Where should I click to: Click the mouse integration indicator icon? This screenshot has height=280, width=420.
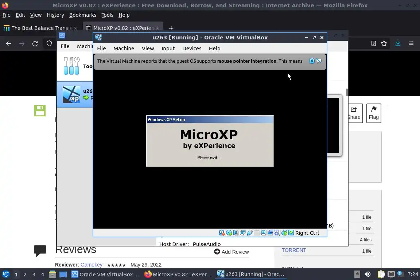(284, 233)
